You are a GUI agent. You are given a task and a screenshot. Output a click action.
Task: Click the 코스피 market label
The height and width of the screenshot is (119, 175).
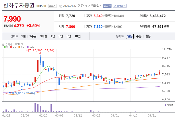tap(52, 6)
